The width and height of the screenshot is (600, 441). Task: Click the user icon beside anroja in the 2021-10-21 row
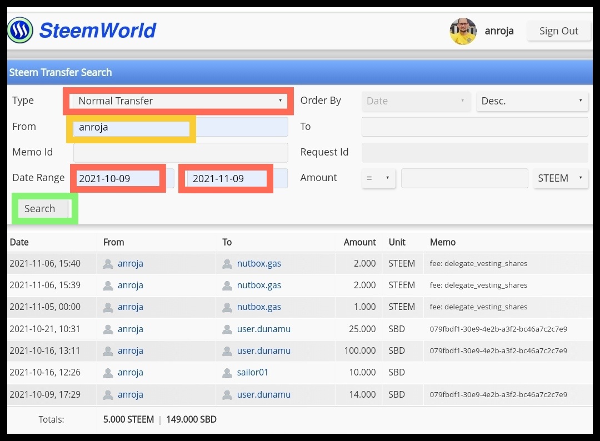pyautogui.click(x=108, y=329)
